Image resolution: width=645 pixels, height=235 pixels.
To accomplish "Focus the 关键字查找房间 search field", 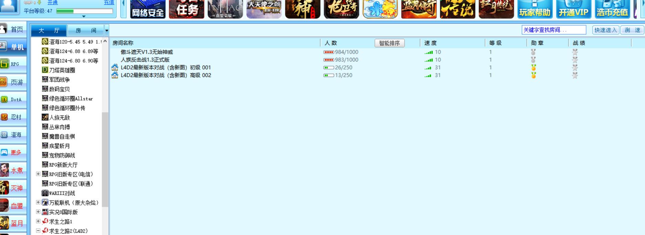I will 554,30.
